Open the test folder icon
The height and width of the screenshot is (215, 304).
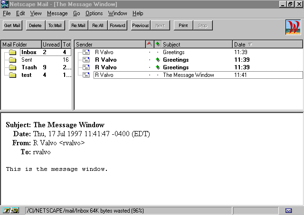tap(13, 75)
